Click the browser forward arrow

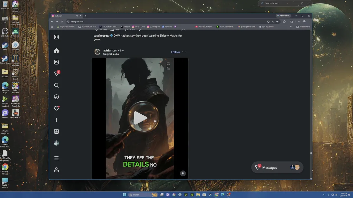pyautogui.click(x=57, y=21)
